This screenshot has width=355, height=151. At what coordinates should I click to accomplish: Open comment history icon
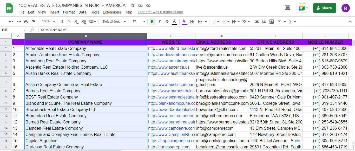287,8
